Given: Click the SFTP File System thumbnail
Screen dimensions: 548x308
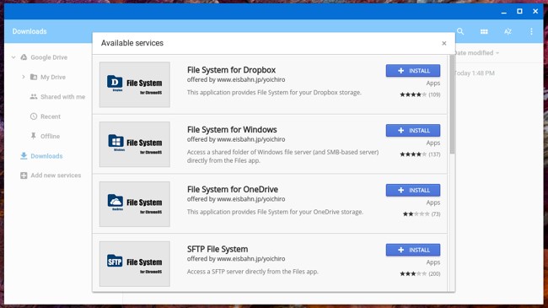Looking at the screenshot, I should click(135, 263).
